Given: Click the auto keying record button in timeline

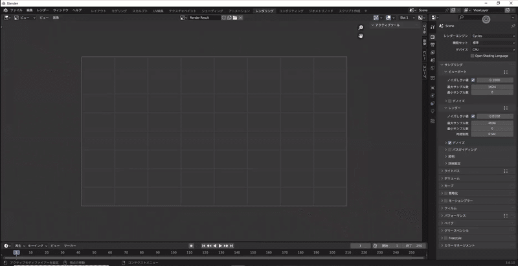Looking at the screenshot, I should click(x=191, y=246).
